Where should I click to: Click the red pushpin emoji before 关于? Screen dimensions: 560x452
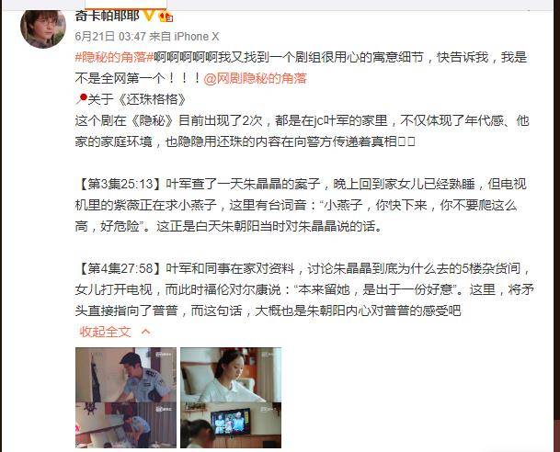[82, 99]
